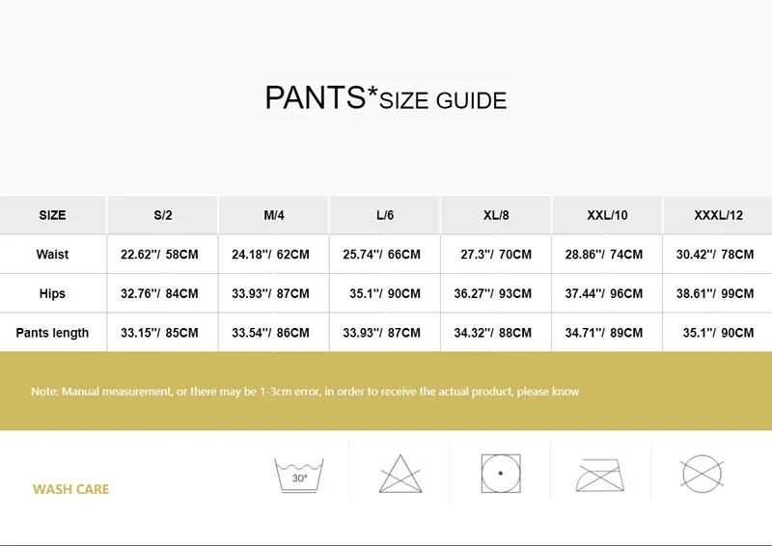
Task: Click the do not dry clean icon
Action: (x=702, y=475)
